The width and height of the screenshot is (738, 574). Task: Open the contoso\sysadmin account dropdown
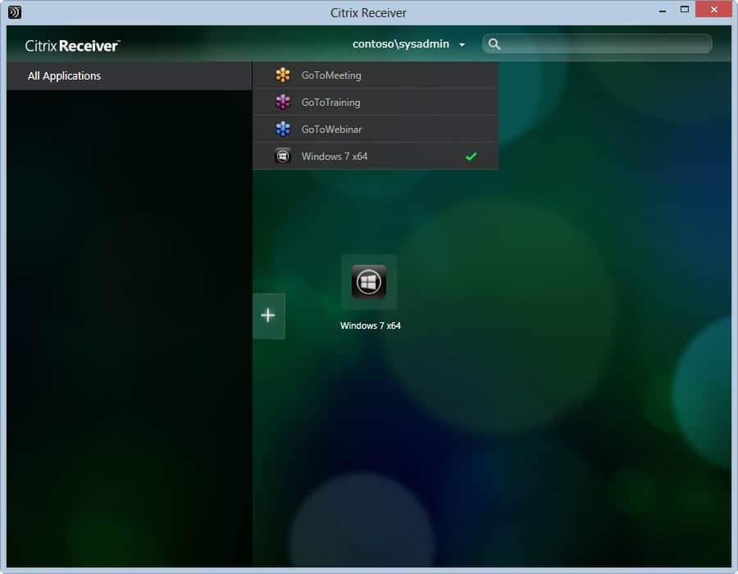(408, 43)
